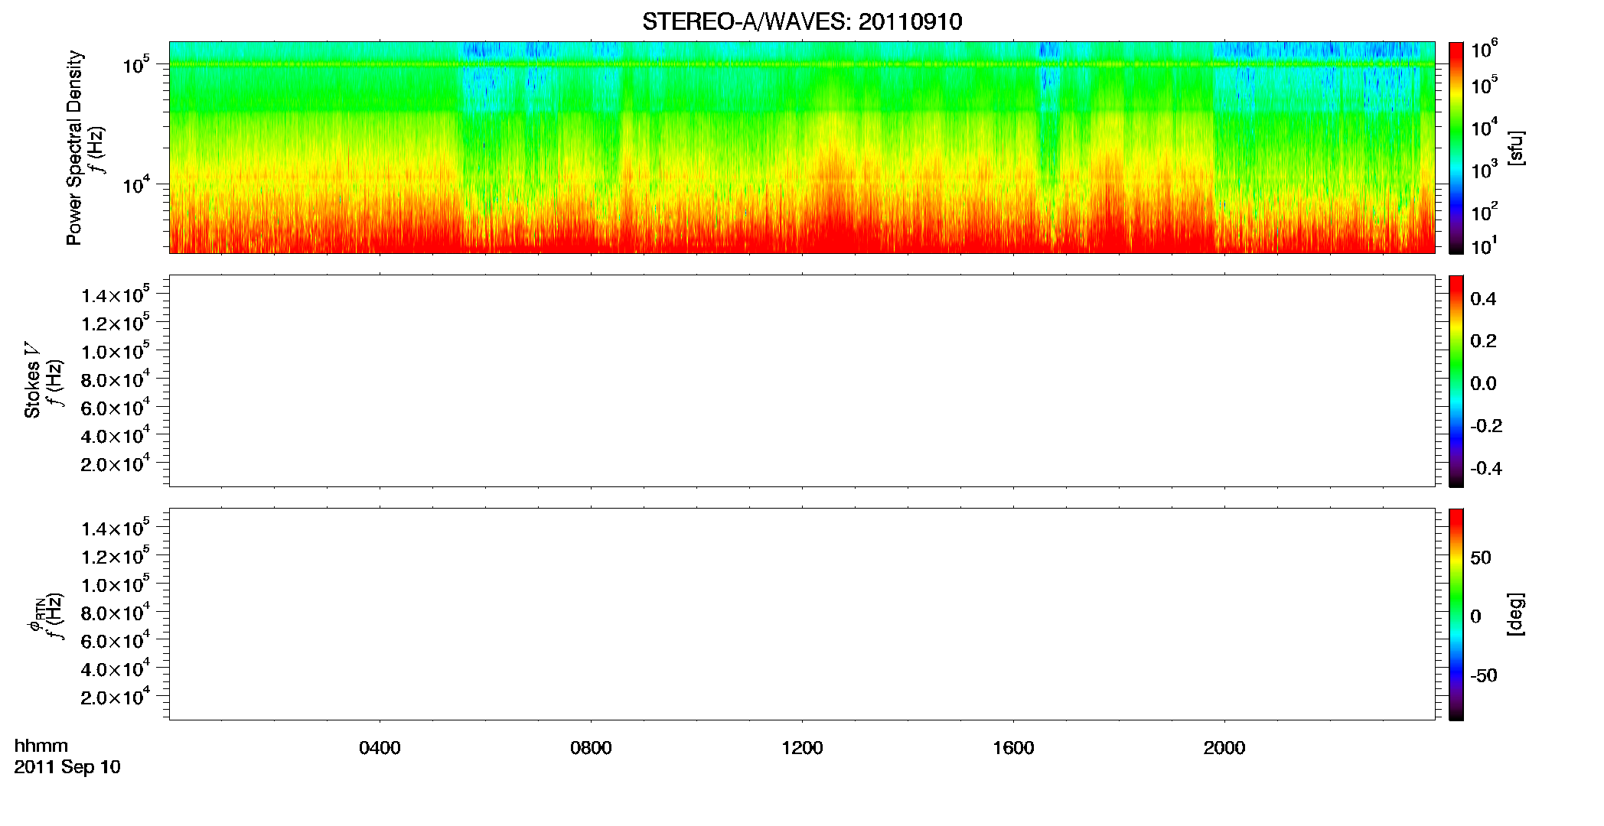Click the 1600 time tick label
This screenshot has width=1604, height=826.
[1013, 748]
